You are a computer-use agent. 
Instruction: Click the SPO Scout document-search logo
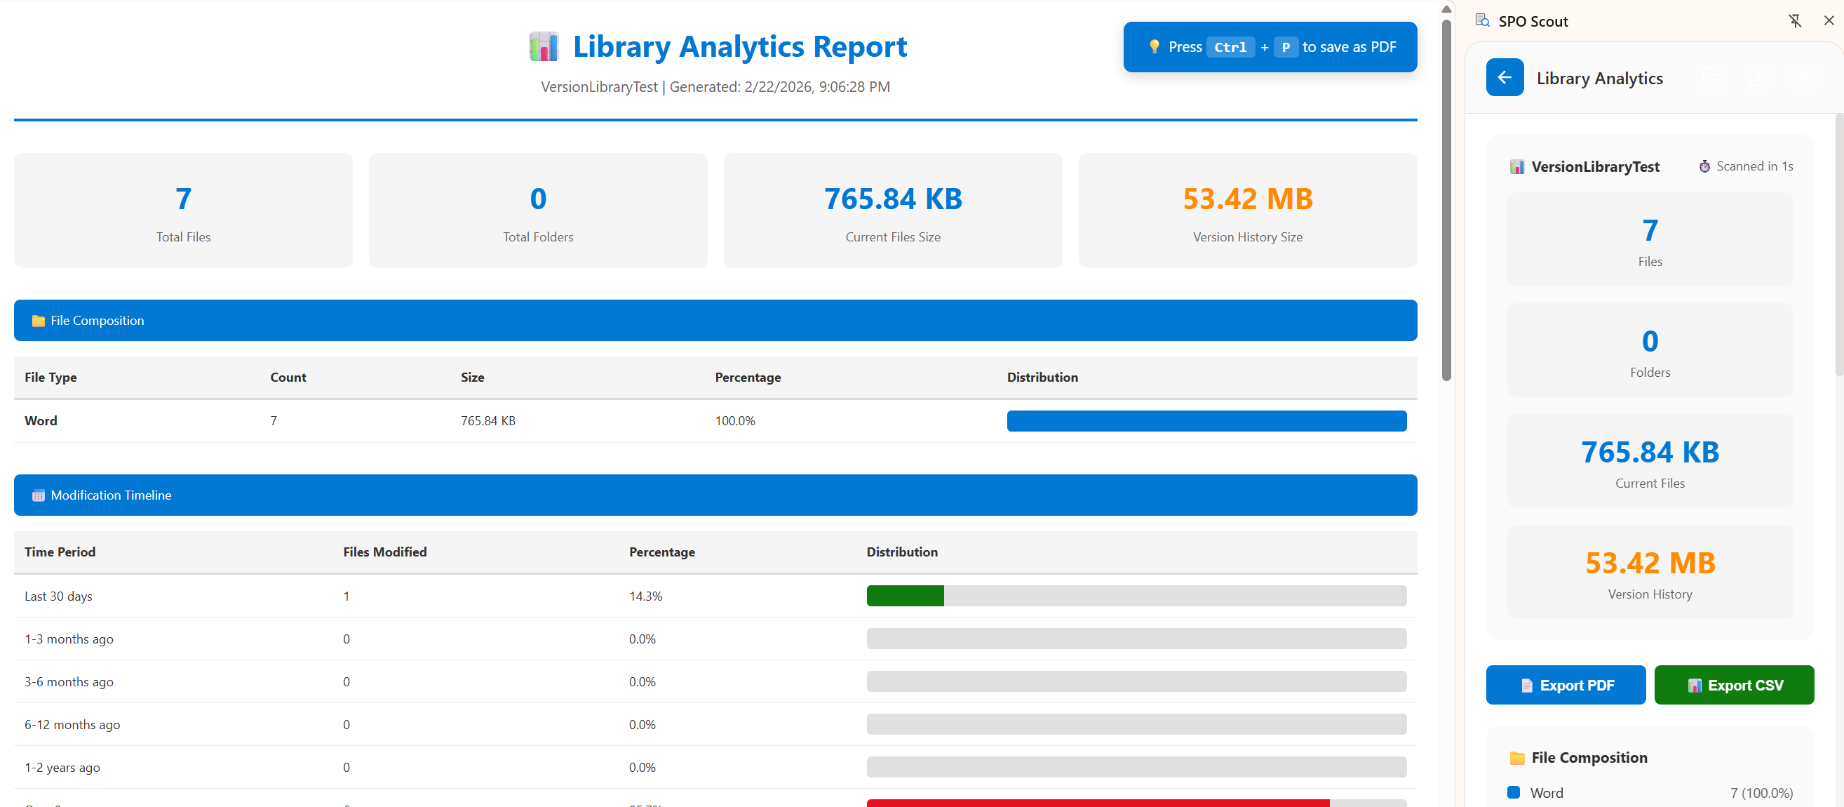pyautogui.click(x=1481, y=21)
